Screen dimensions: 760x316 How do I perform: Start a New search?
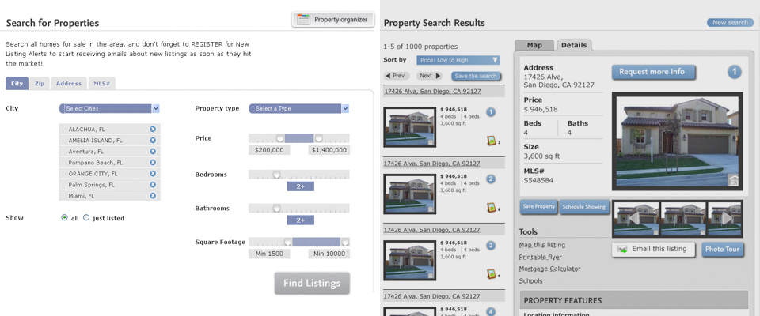coord(730,23)
